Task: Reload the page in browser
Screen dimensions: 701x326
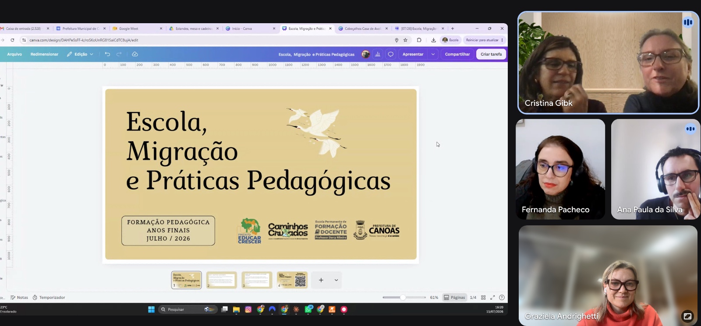Action: [12, 40]
